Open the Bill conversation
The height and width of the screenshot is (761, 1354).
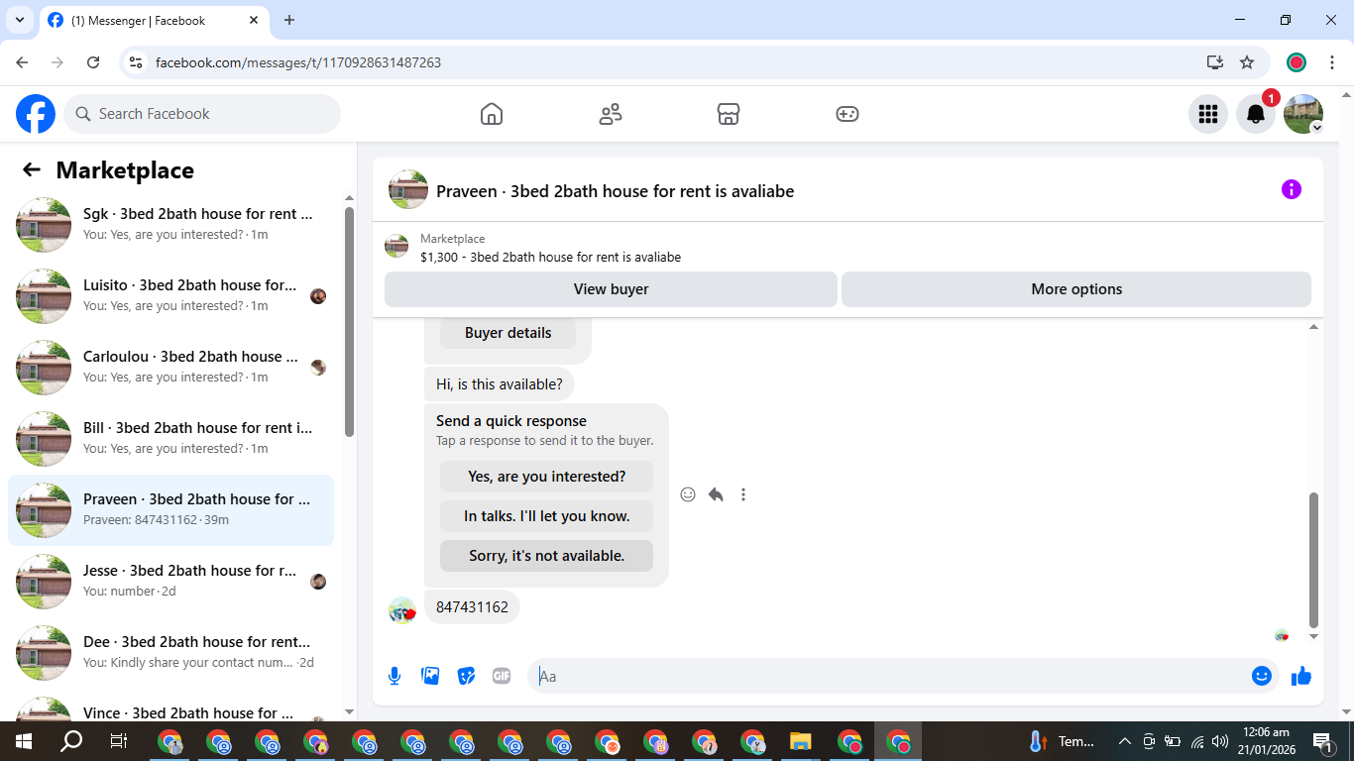[x=170, y=439]
